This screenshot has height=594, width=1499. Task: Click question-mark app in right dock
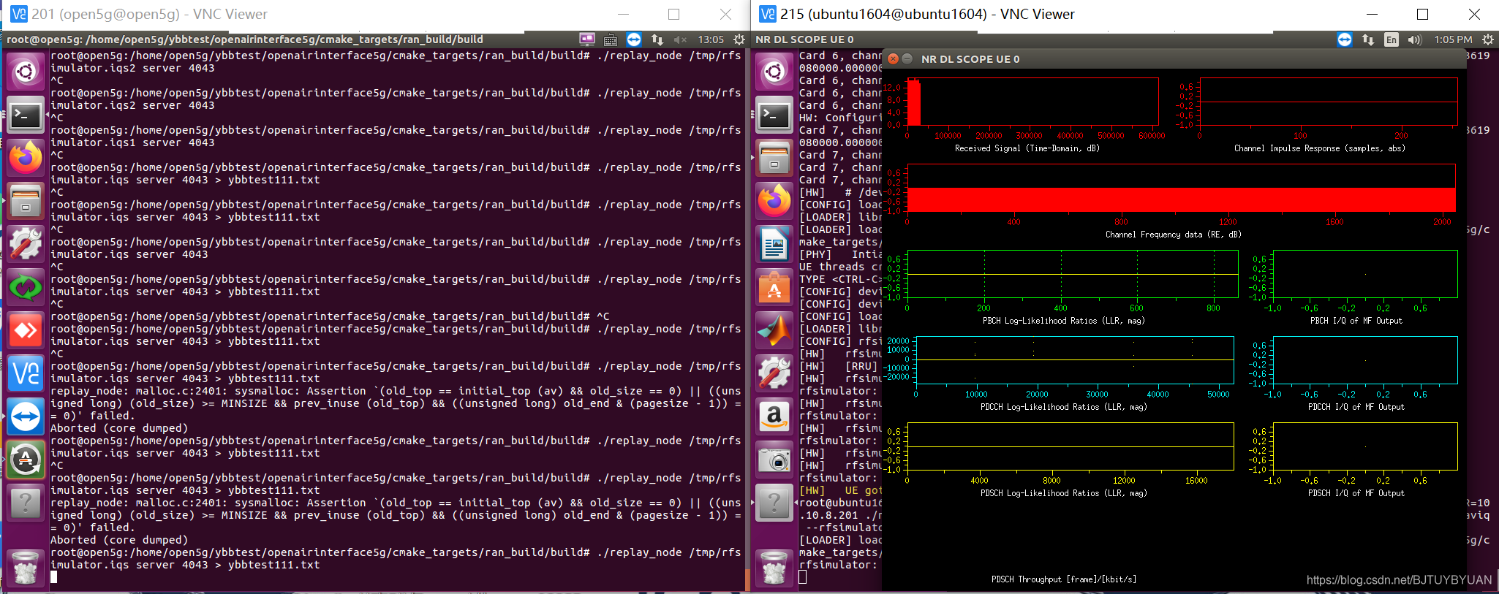point(774,503)
